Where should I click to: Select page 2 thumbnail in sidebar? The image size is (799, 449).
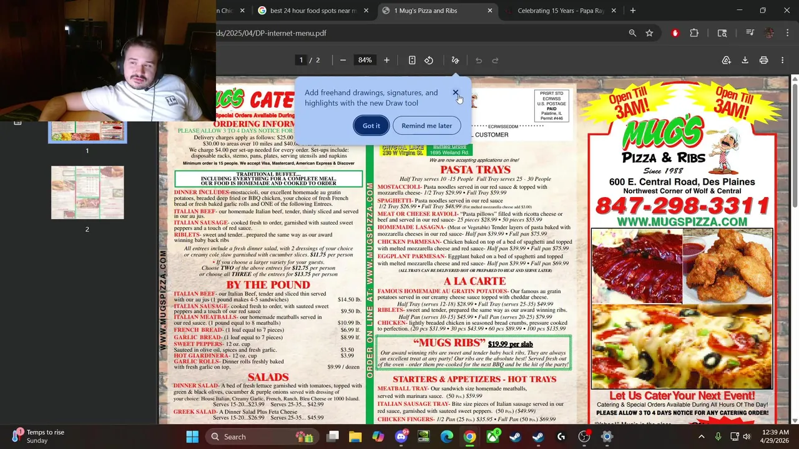pyautogui.click(x=87, y=193)
